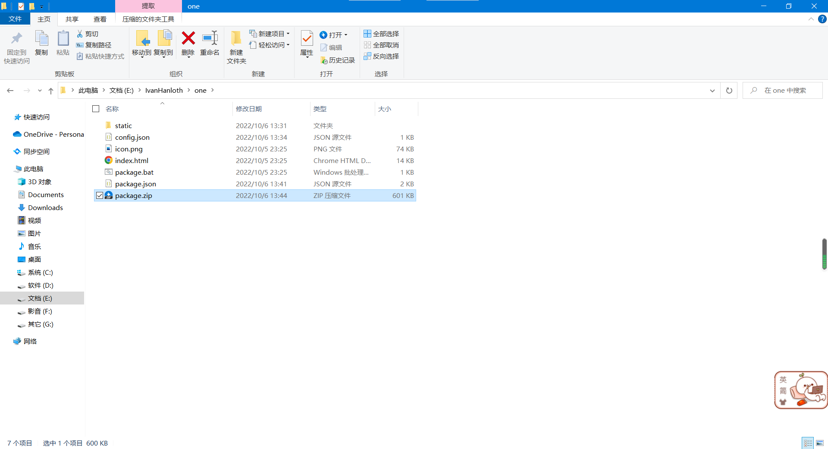The width and height of the screenshot is (828, 449).
Task: Click IvanHanloth in the breadcrumb path
Action: [164, 91]
